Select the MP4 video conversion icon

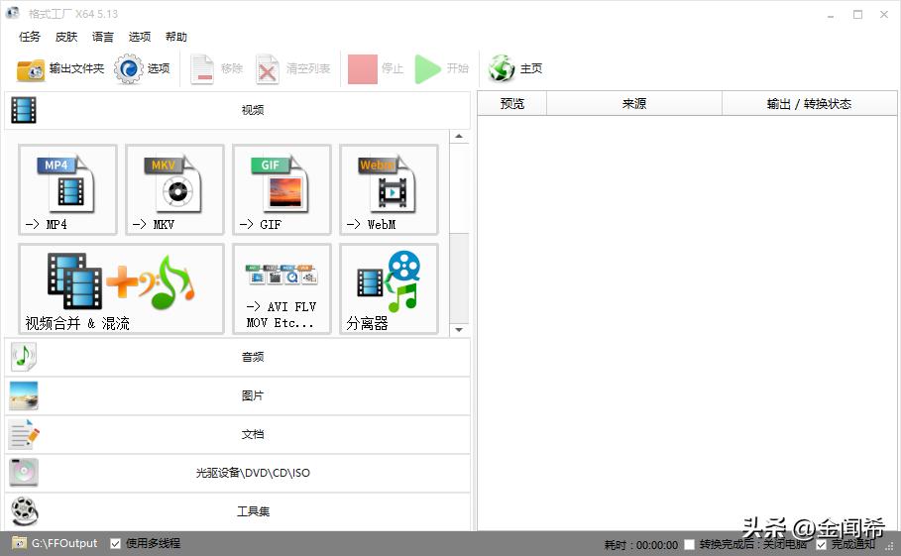[67, 188]
